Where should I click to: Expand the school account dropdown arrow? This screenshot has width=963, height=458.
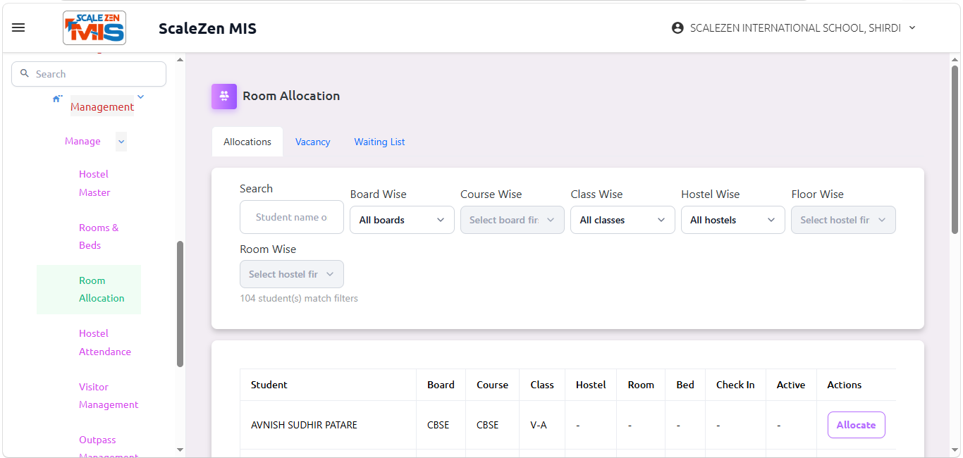912,28
